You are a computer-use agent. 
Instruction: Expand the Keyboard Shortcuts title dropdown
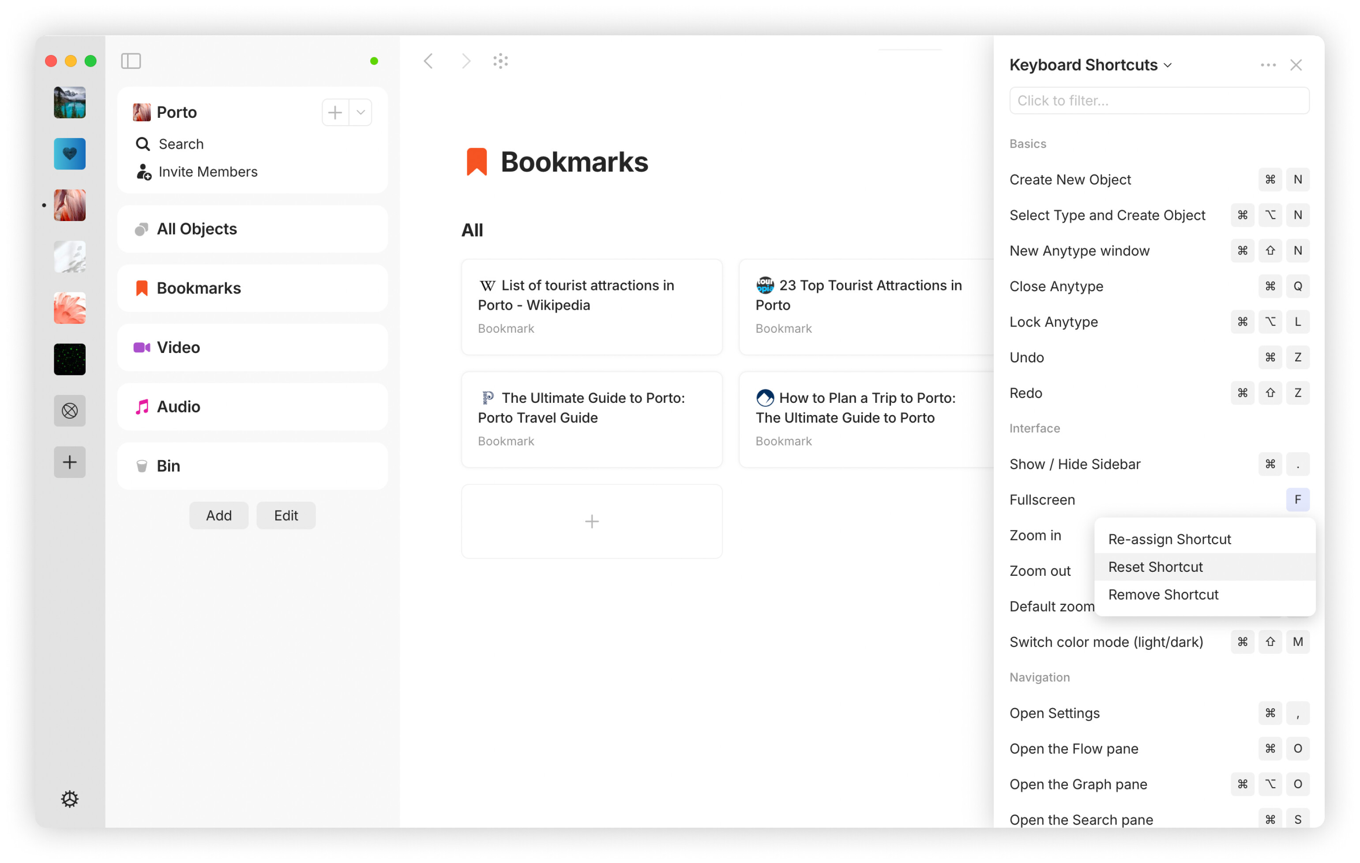tap(1168, 65)
